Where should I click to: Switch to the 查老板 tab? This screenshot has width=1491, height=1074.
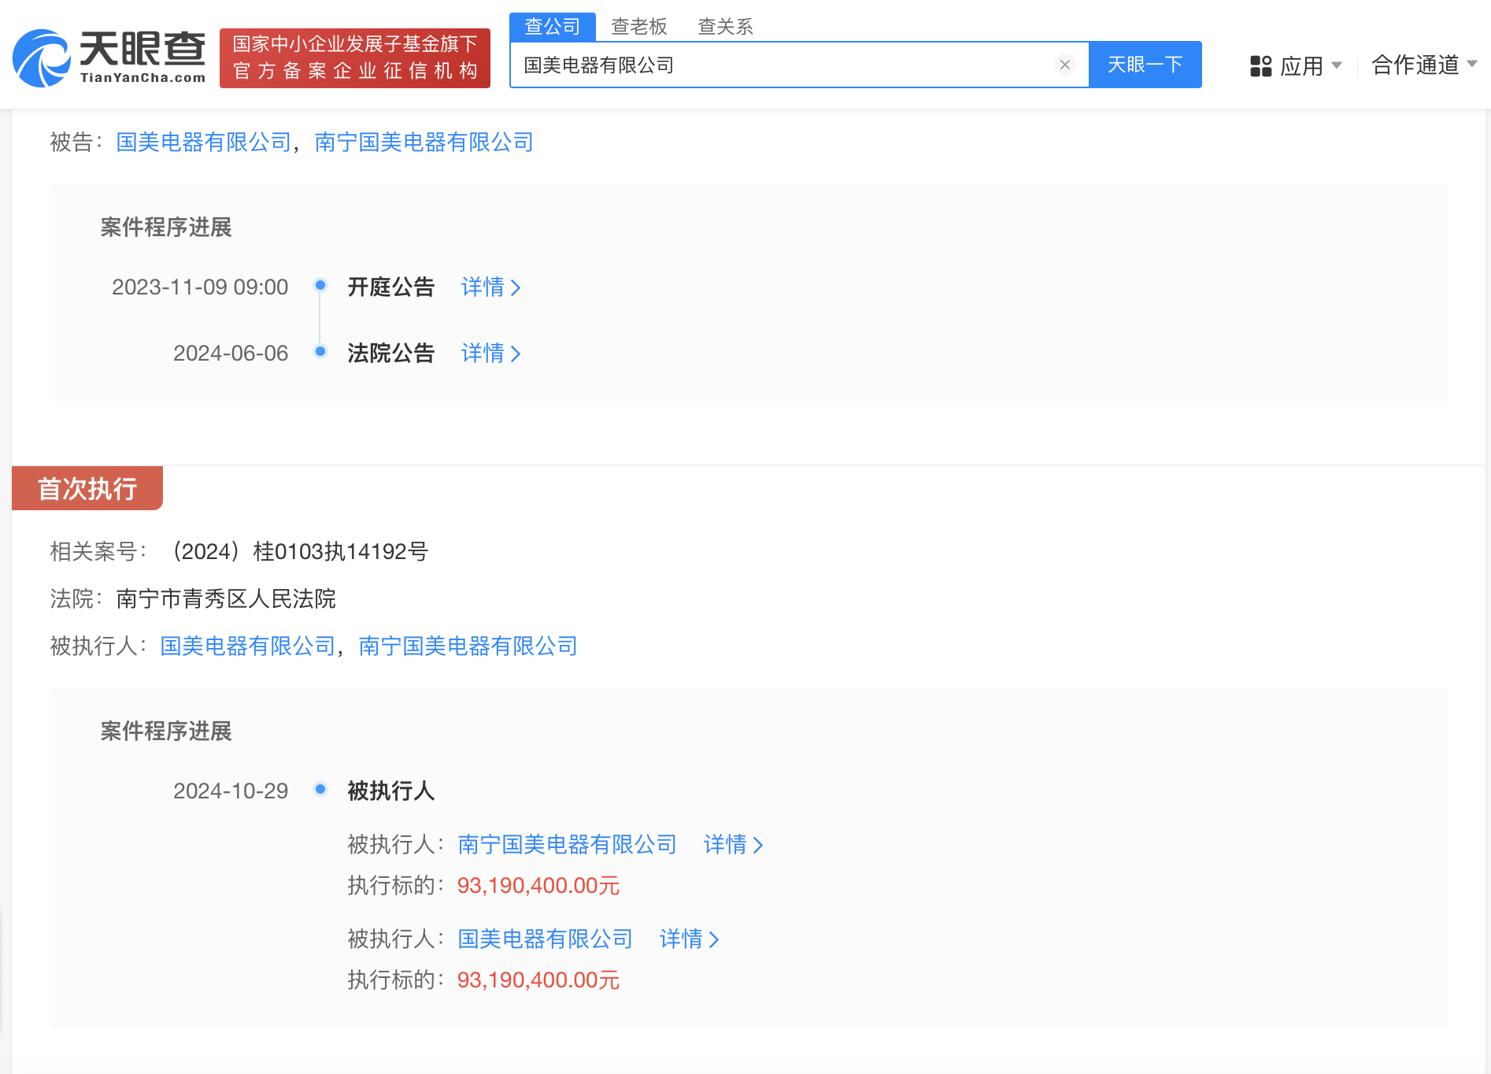[639, 27]
